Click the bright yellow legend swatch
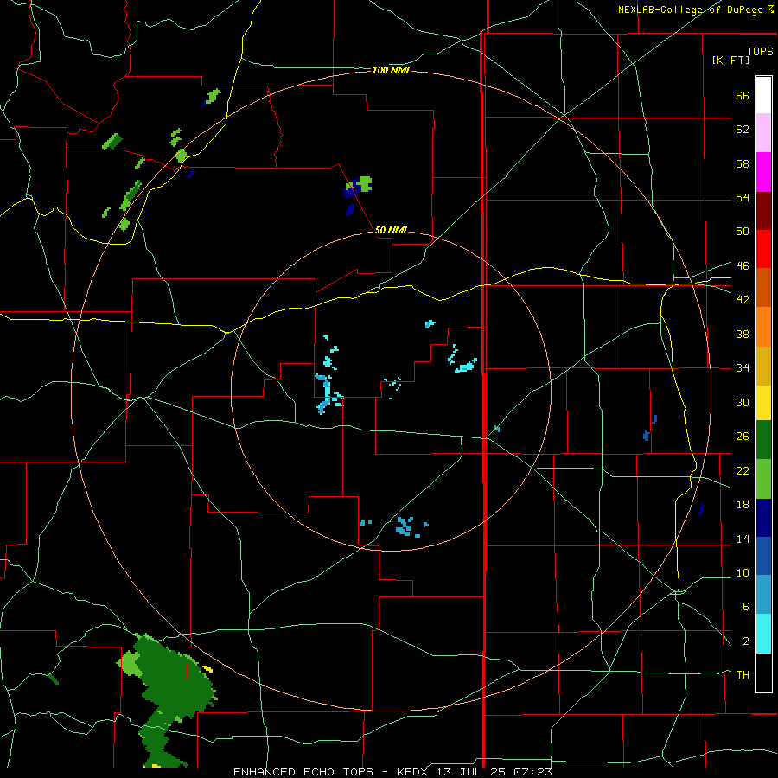Image resolution: width=778 pixels, height=778 pixels. click(x=763, y=402)
